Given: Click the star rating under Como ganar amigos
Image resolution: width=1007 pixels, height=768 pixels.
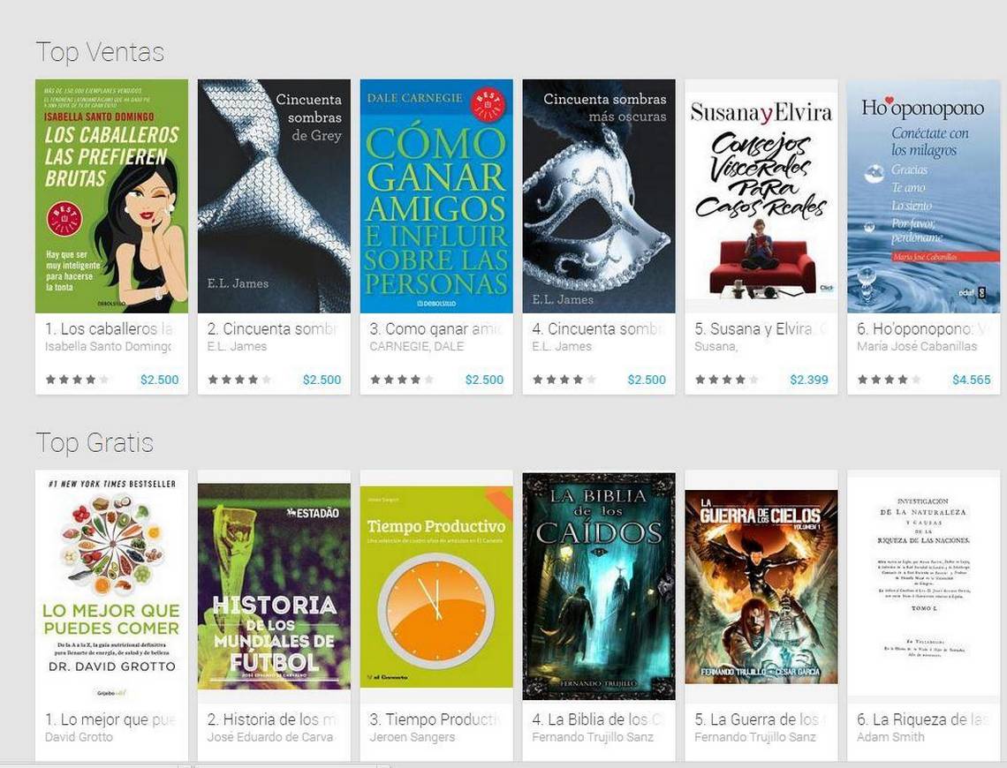Looking at the screenshot, I should [x=401, y=380].
